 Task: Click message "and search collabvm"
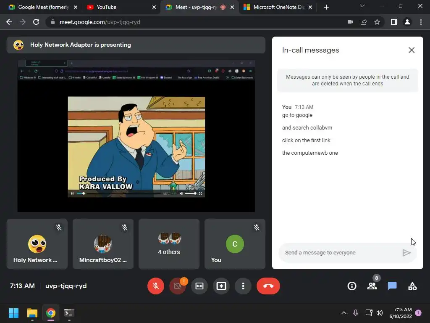(x=307, y=128)
